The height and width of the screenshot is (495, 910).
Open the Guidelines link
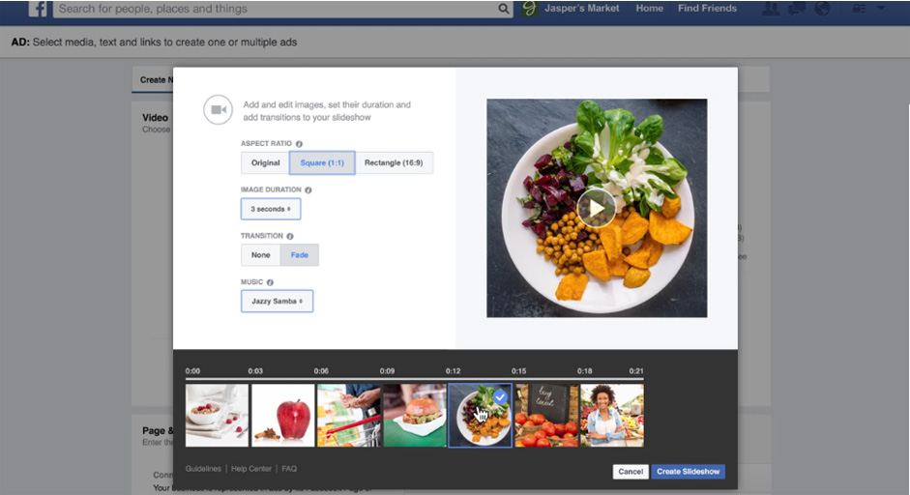203,469
